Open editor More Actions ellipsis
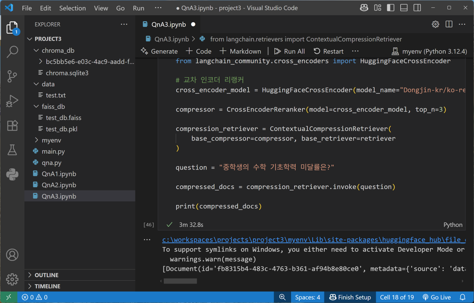 462,24
